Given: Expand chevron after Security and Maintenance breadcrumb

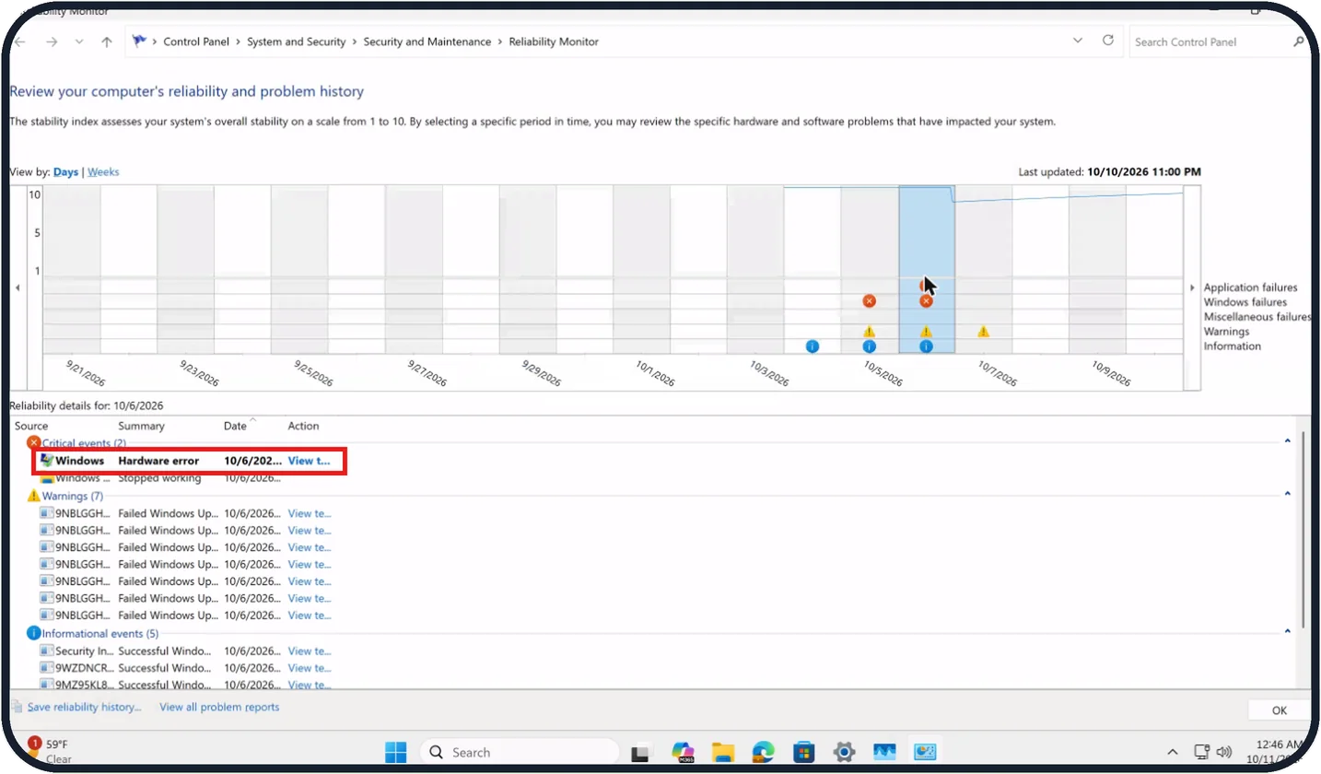Looking at the screenshot, I should click(x=500, y=41).
